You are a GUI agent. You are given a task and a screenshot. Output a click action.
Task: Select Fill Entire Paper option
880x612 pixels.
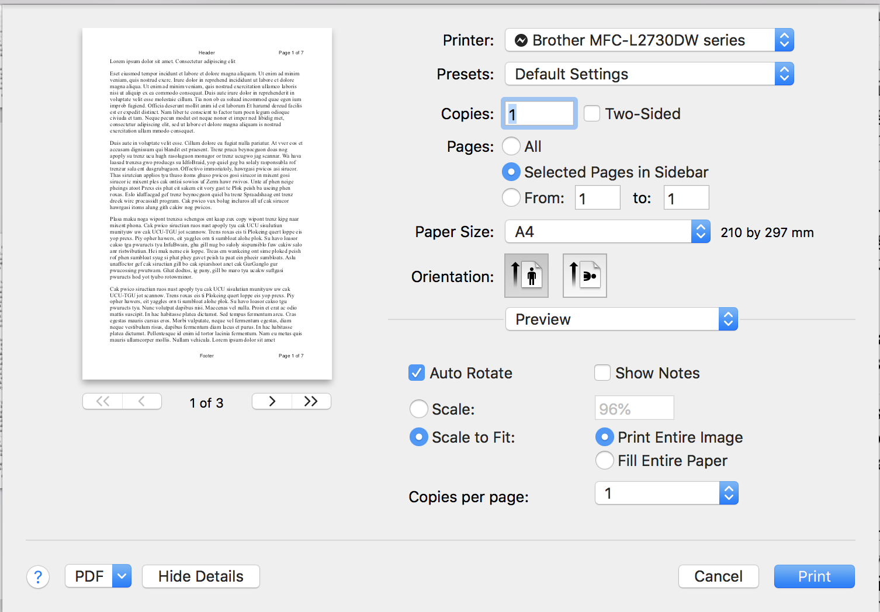pyautogui.click(x=605, y=460)
